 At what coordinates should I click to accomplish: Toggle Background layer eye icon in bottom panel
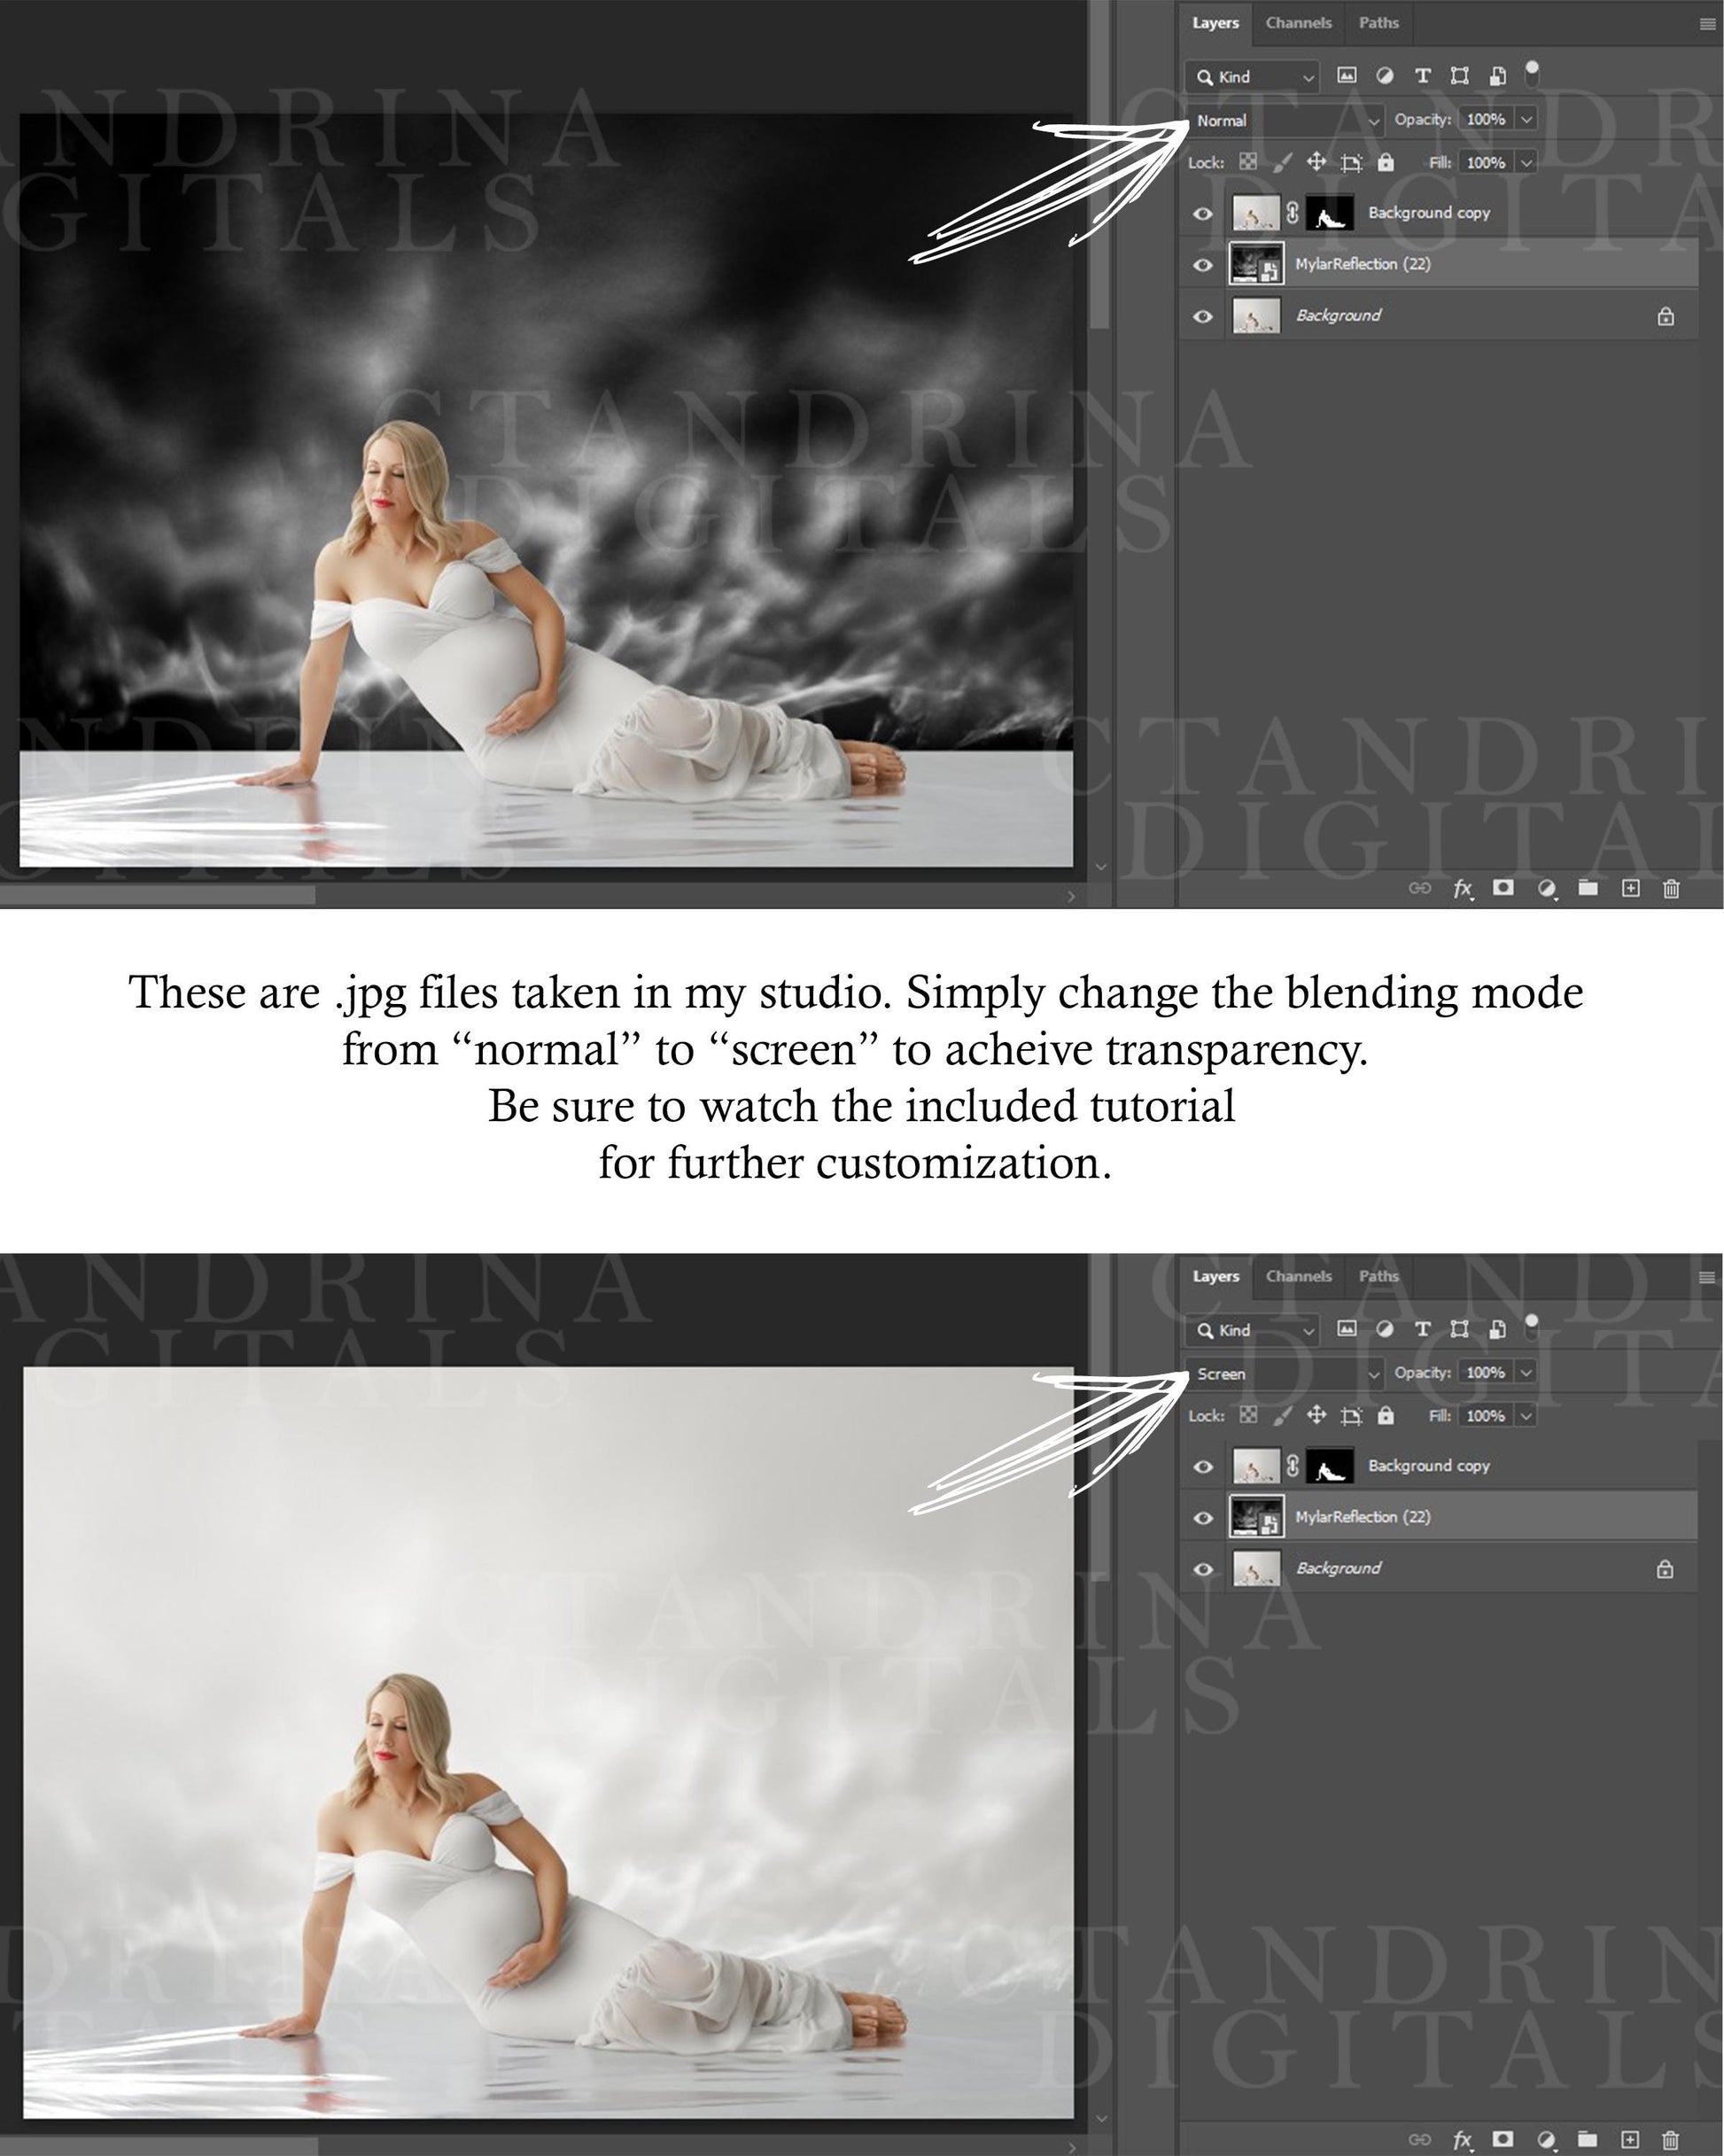tap(1203, 1569)
